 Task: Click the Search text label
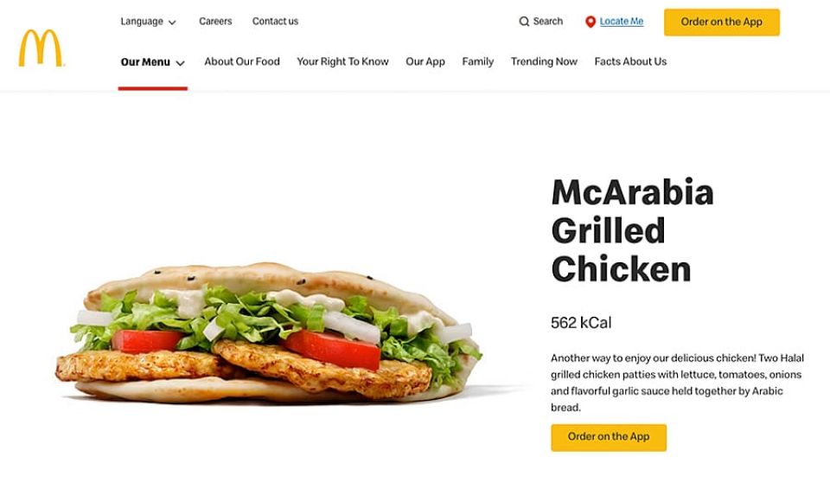click(x=548, y=22)
